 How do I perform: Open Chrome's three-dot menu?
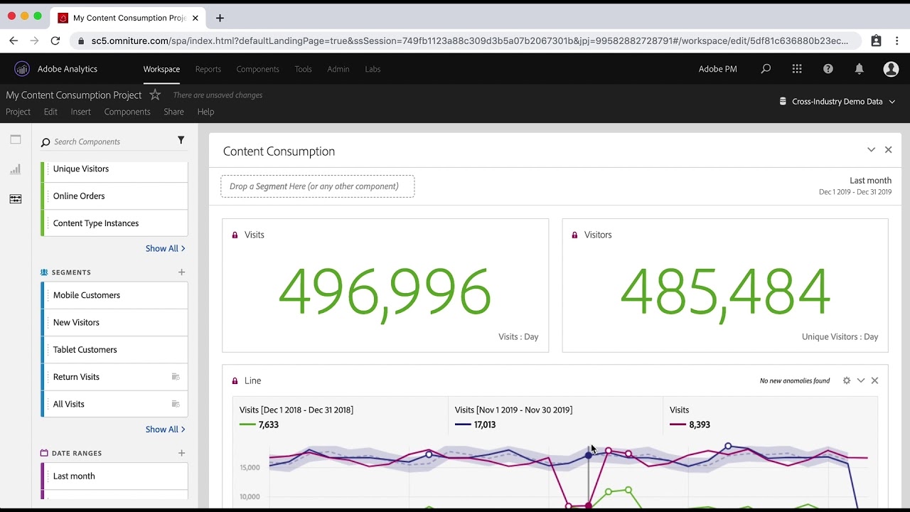[897, 41]
